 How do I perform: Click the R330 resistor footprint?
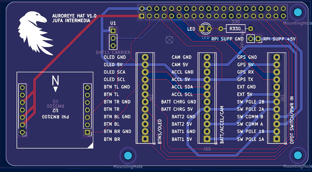(x=236, y=29)
